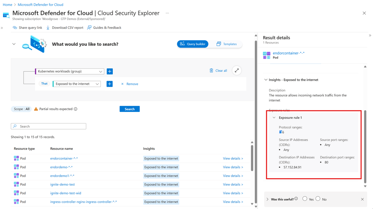Click Pod icon in ingress-controller row
The width and height of the screenshot is (373, 209).
(x=16, y=202)
